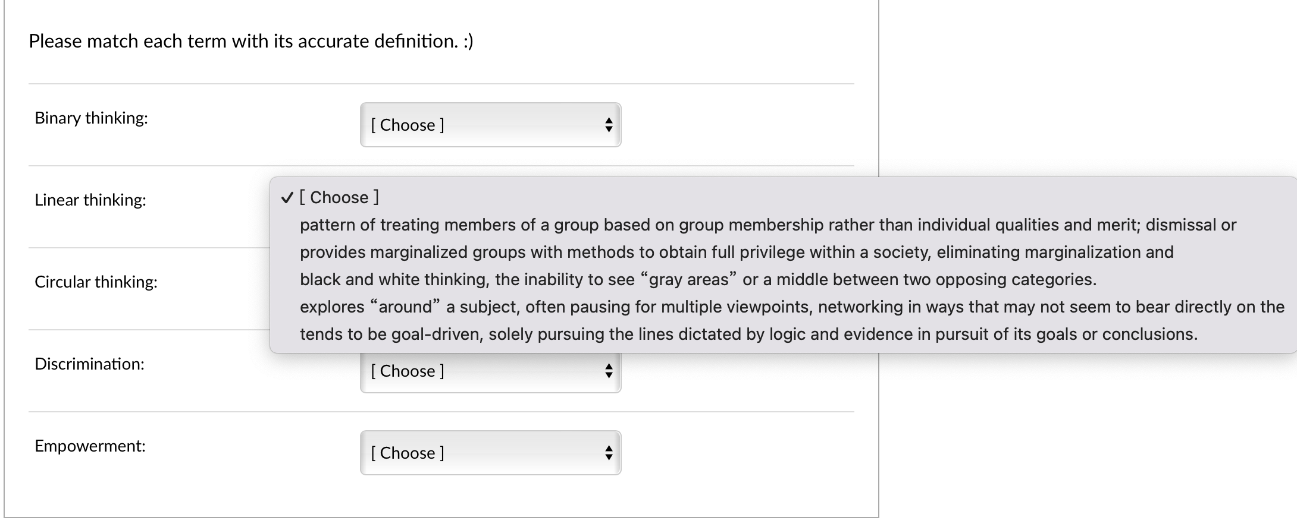This screenshot has height=530, width=1297.
Task: Select the currently checked [ Choose ] option
Action: 339,197
